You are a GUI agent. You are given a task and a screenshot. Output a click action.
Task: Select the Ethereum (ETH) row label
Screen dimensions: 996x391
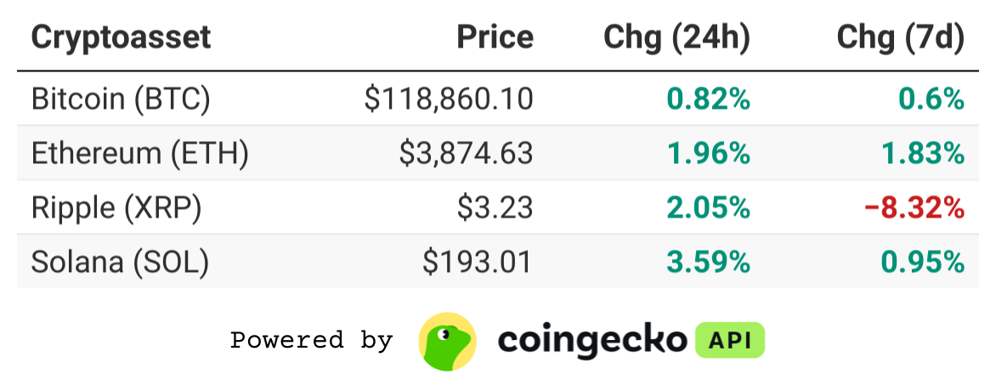click(x=139, y=154)
